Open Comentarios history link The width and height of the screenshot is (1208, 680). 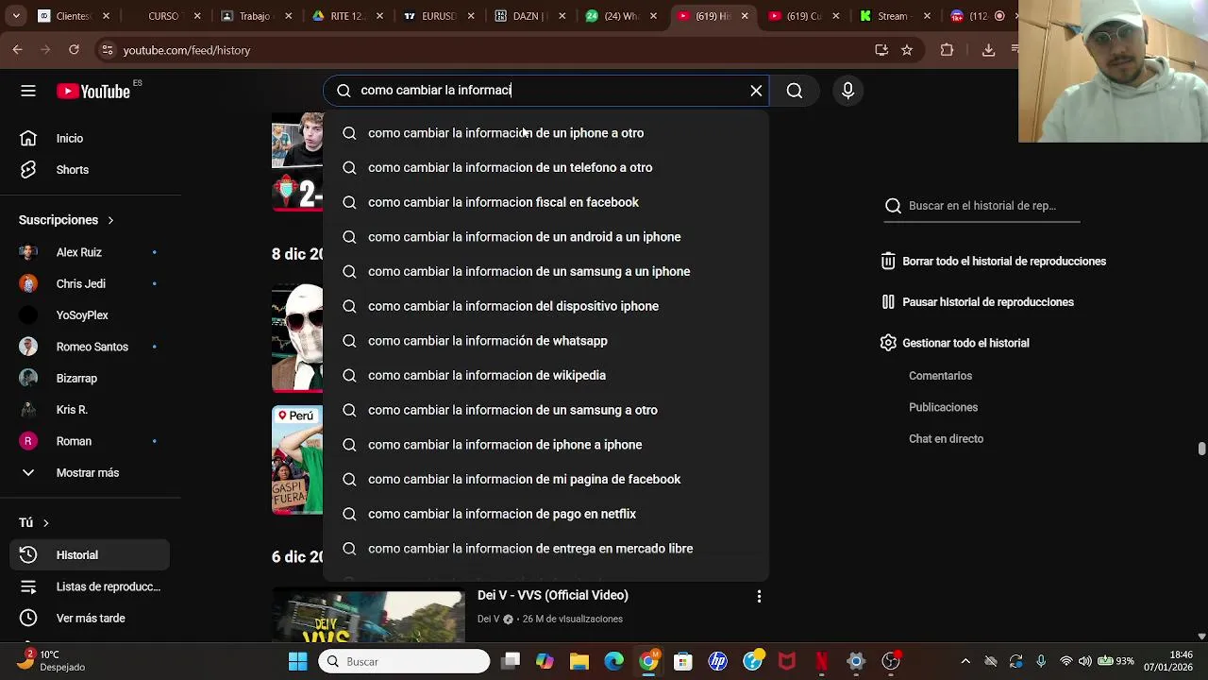(x=940, y=376)
